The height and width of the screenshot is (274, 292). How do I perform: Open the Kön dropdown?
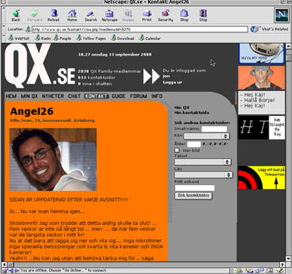tap(207, 136)
